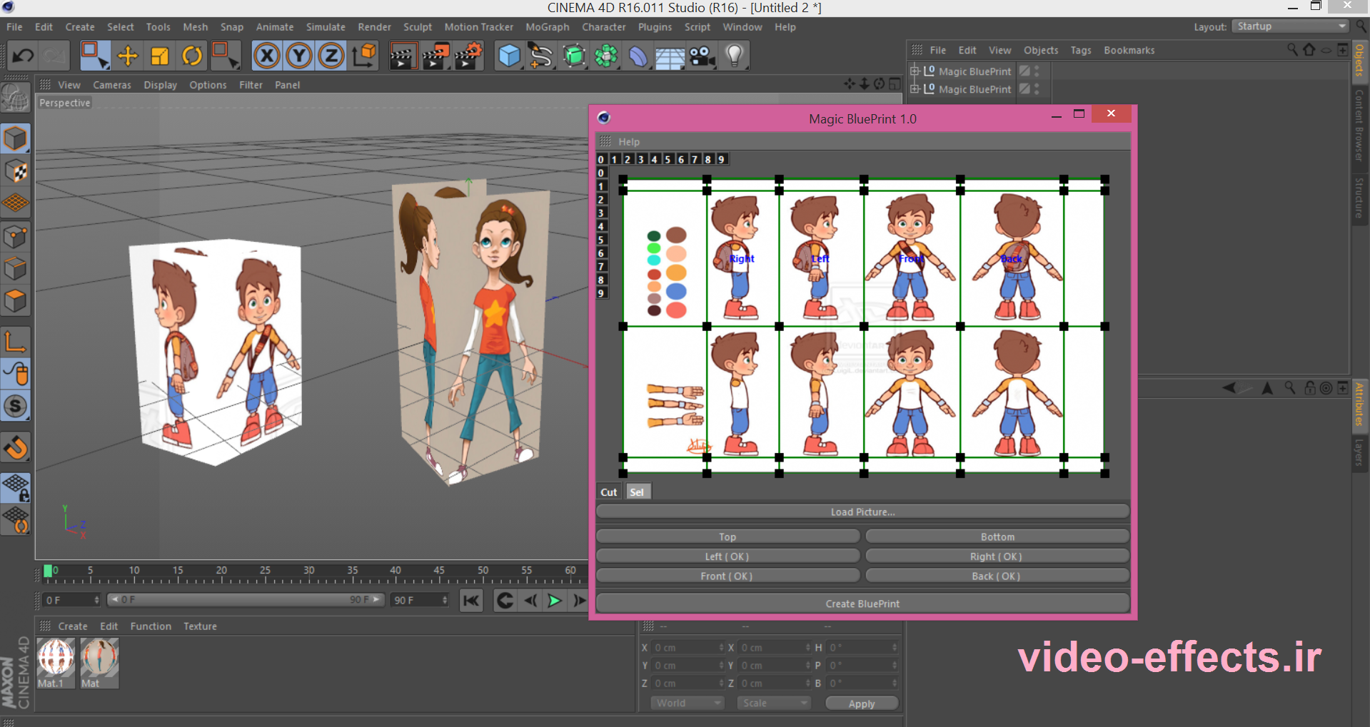This screenshot has height=727, width=1370.
Task: Open the Plugins menu
Action: 655,27
